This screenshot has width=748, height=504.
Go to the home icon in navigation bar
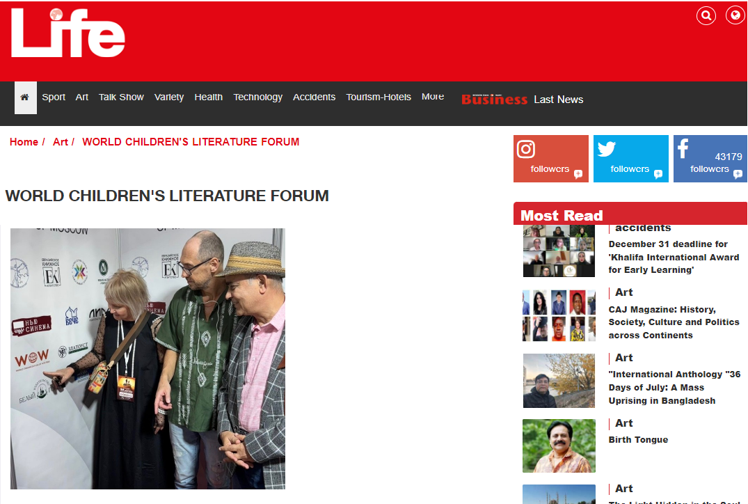pos(25,97)
